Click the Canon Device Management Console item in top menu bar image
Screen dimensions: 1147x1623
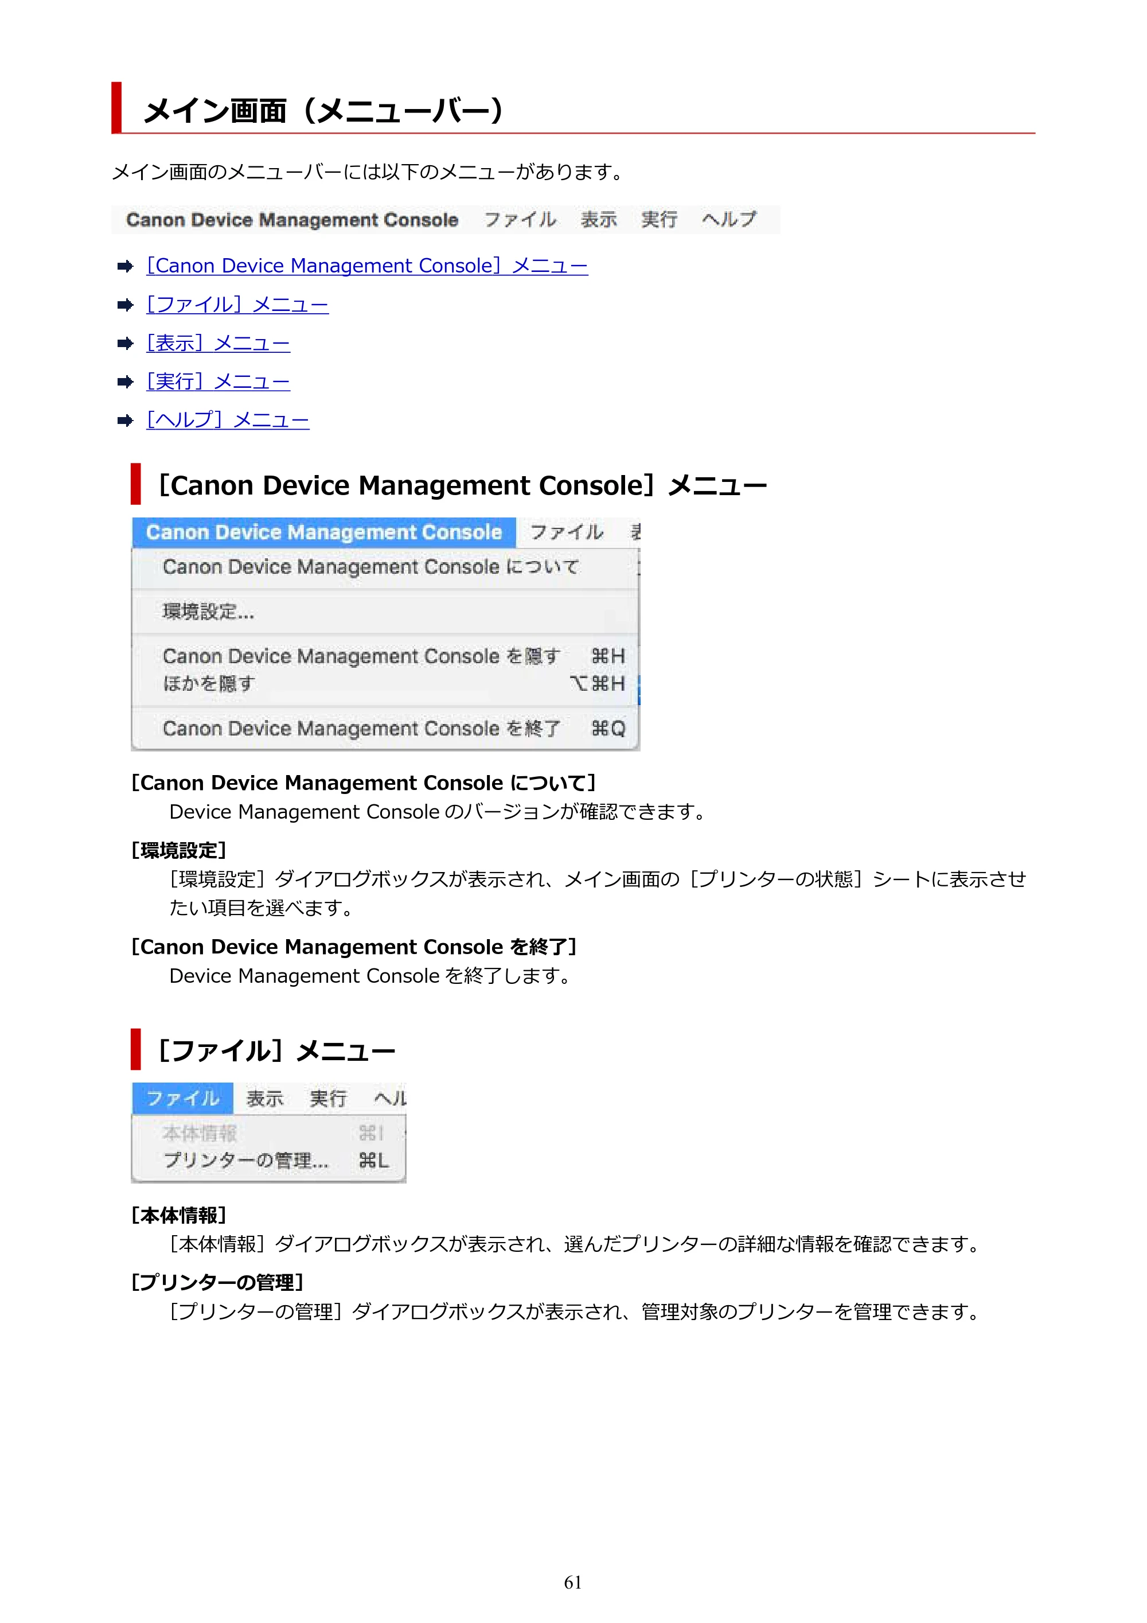pyautogui.click(x=292, y=220)
